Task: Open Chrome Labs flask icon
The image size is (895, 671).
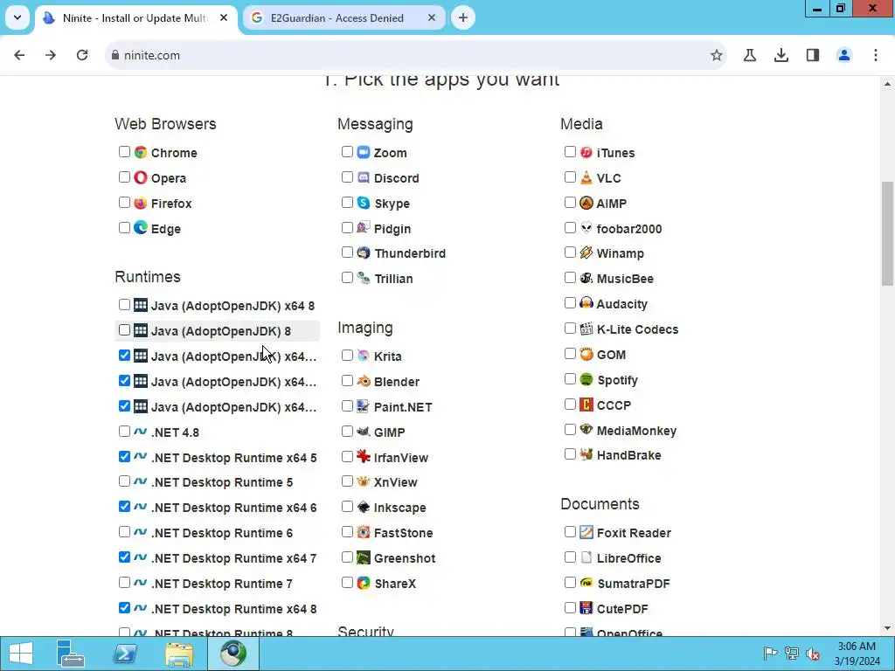Action: tap(750, 55)
